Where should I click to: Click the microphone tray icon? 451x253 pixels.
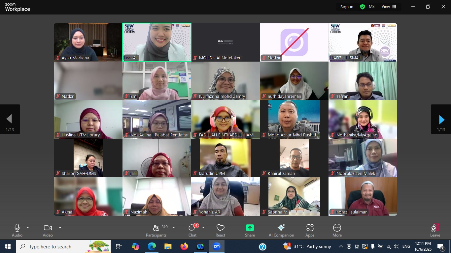pos(373,246)
